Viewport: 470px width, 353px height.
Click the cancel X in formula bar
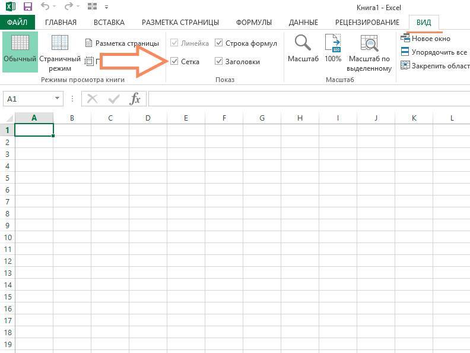(93, 99)
